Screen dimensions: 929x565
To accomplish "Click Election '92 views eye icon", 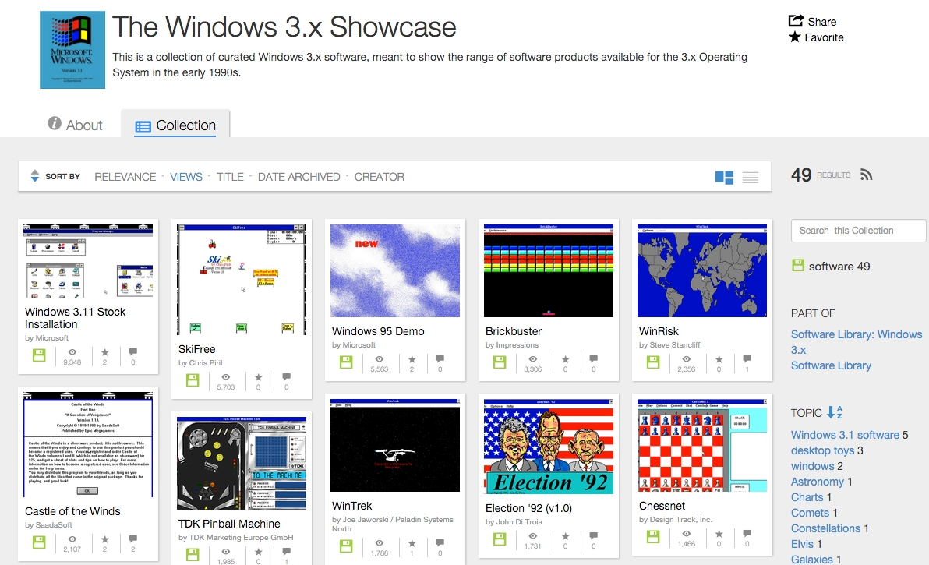I will pos(532,536).
